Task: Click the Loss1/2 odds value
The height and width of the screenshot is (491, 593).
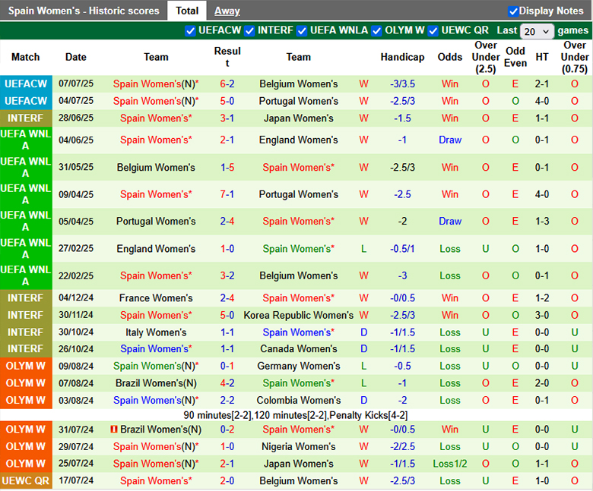Action: (450, 464)
